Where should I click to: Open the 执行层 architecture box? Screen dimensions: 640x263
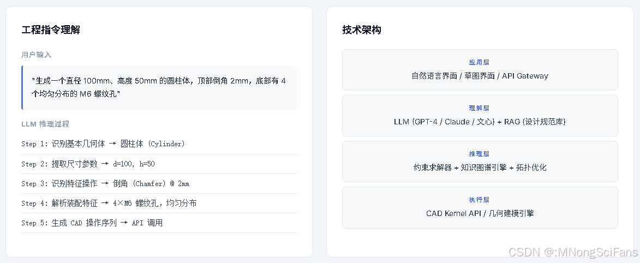[480, 207]
